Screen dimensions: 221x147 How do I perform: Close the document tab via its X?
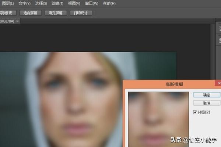click(17, 21)
